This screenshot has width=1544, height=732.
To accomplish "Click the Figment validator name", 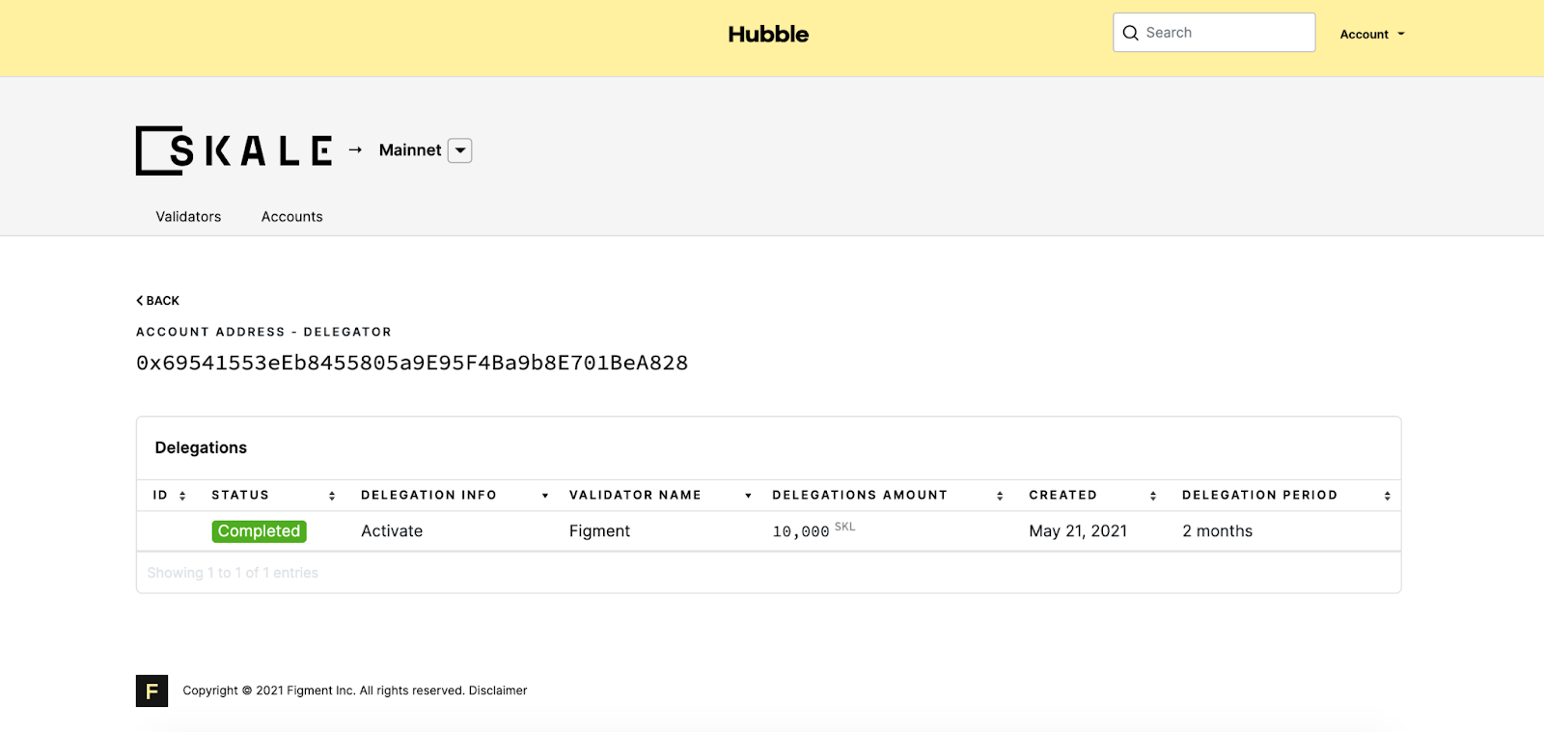I will point(599,531).
